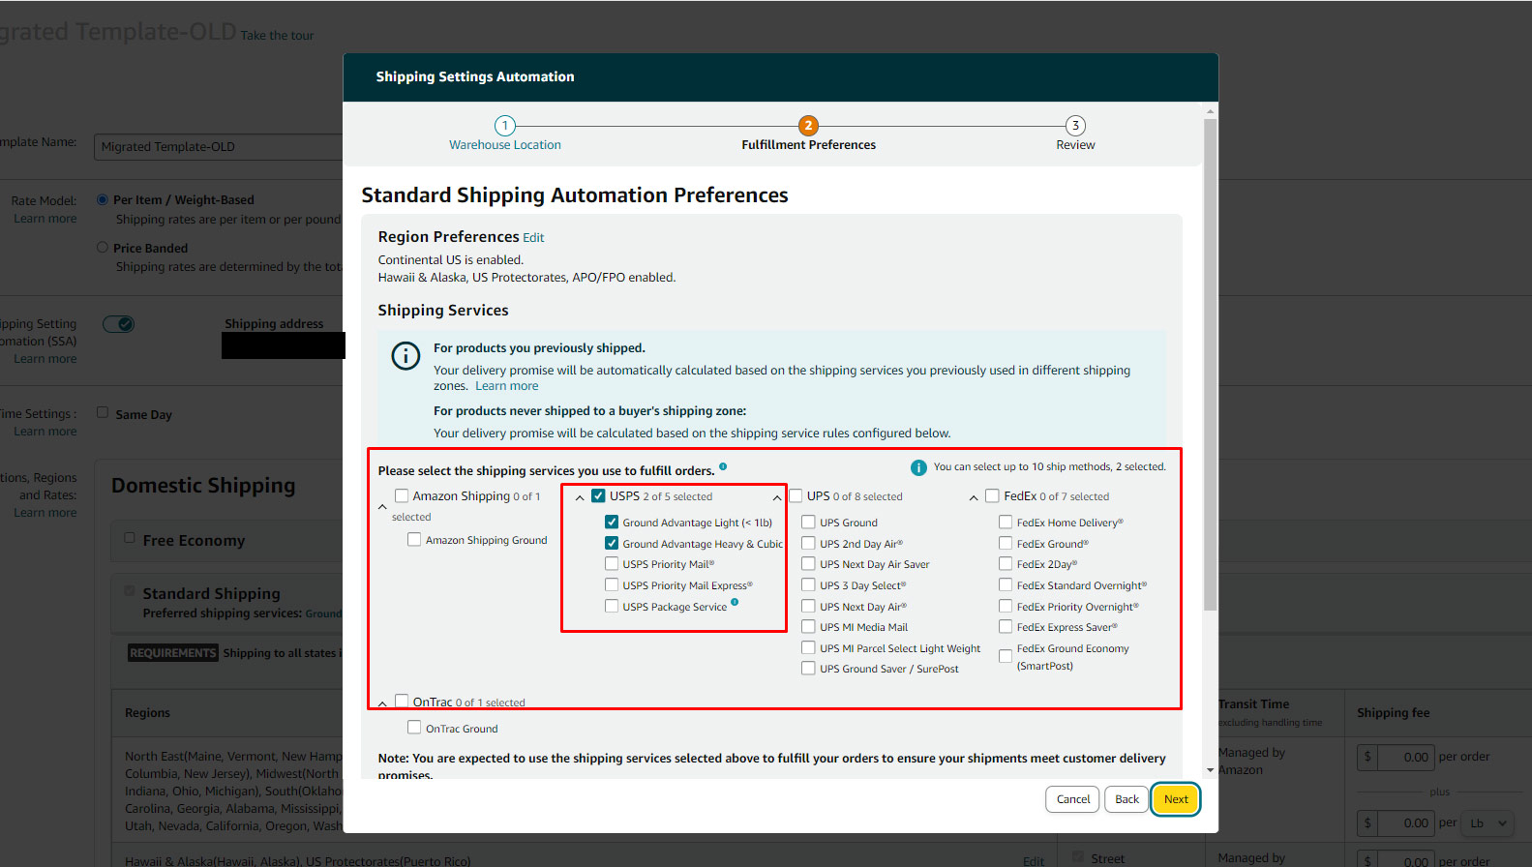Open Learn more link in info notice
Viewport: 1532px width, 867px height.
coord(507,386)
